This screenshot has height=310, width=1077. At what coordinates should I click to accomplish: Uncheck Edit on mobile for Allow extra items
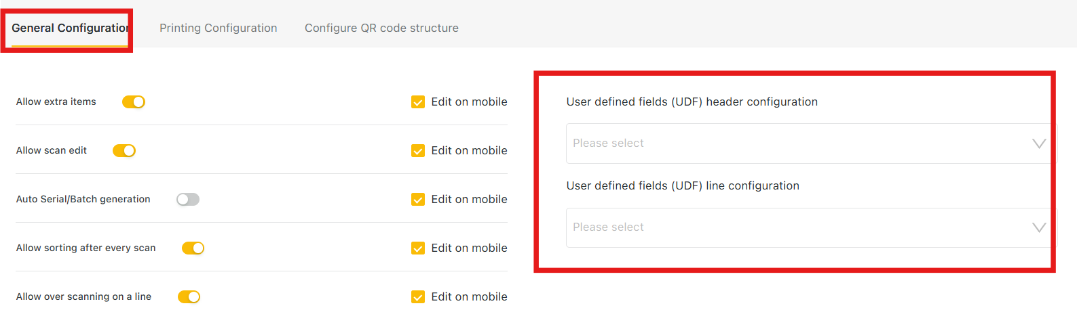click(x=418, y=102)
